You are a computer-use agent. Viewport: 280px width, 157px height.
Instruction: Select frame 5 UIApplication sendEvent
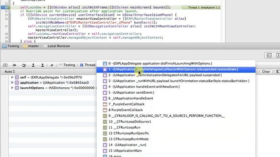click(x=176, y=92)
